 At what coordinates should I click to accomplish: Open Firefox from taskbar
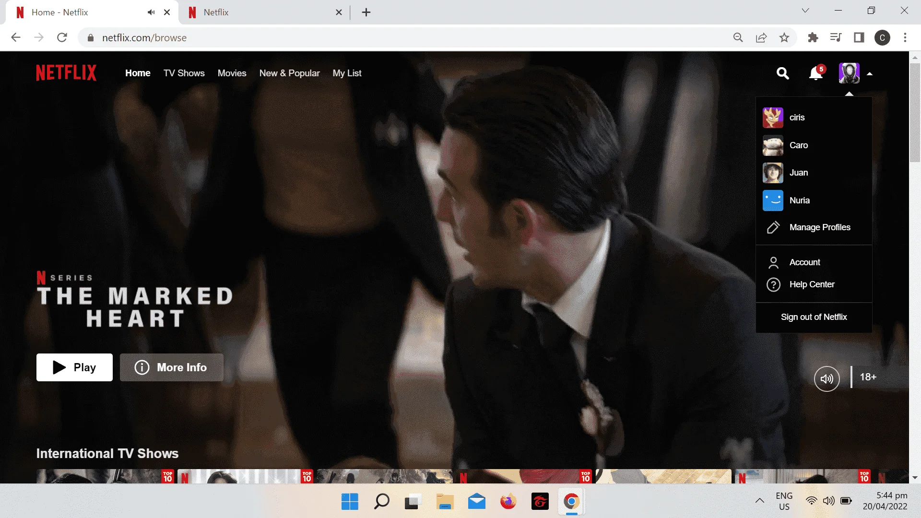508,502
